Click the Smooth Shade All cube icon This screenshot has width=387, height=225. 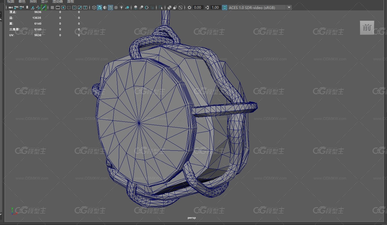pyautogui.click(x=99, y=8)
